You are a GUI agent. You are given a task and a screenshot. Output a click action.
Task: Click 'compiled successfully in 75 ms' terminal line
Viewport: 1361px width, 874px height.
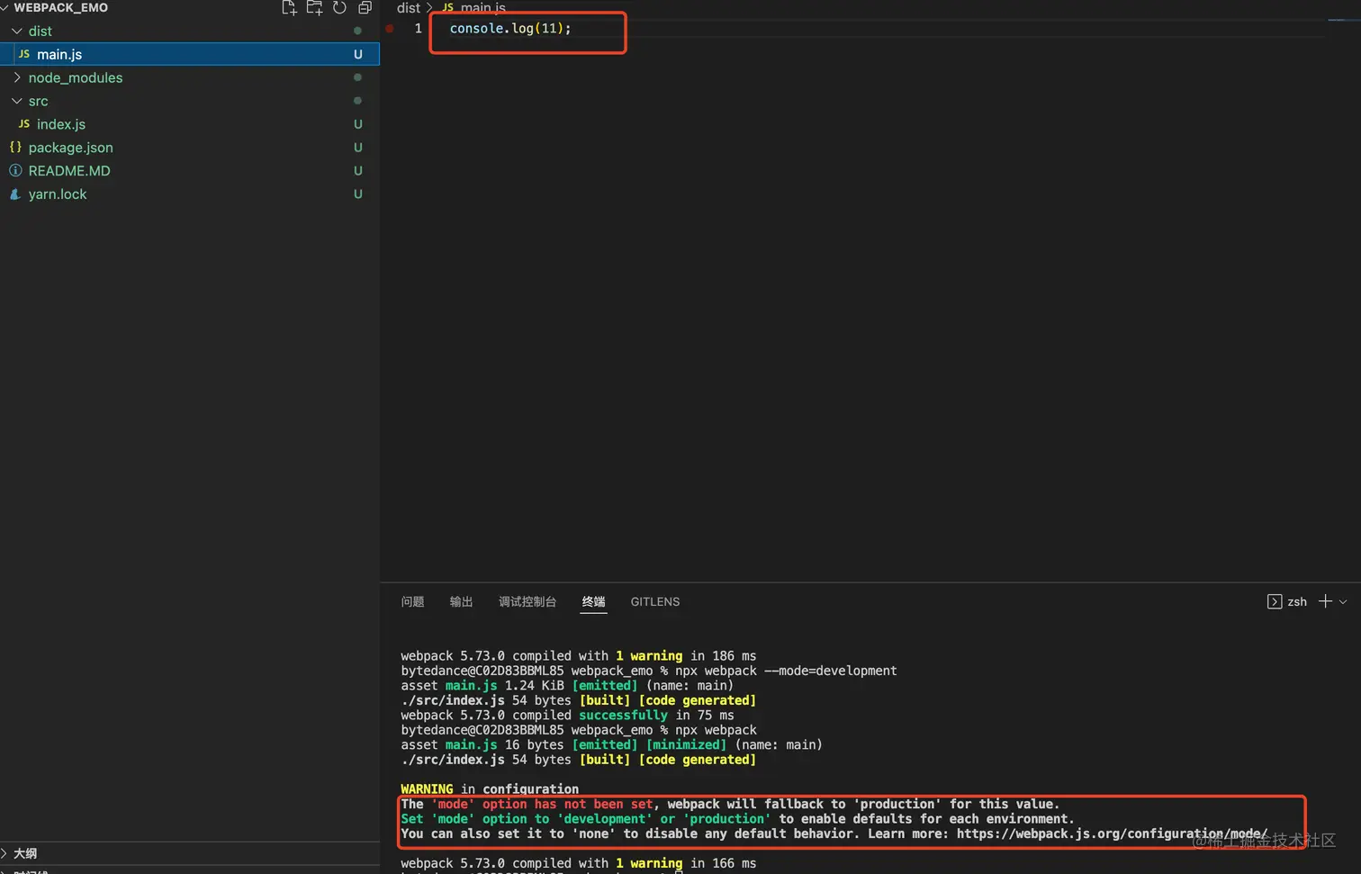623,715
